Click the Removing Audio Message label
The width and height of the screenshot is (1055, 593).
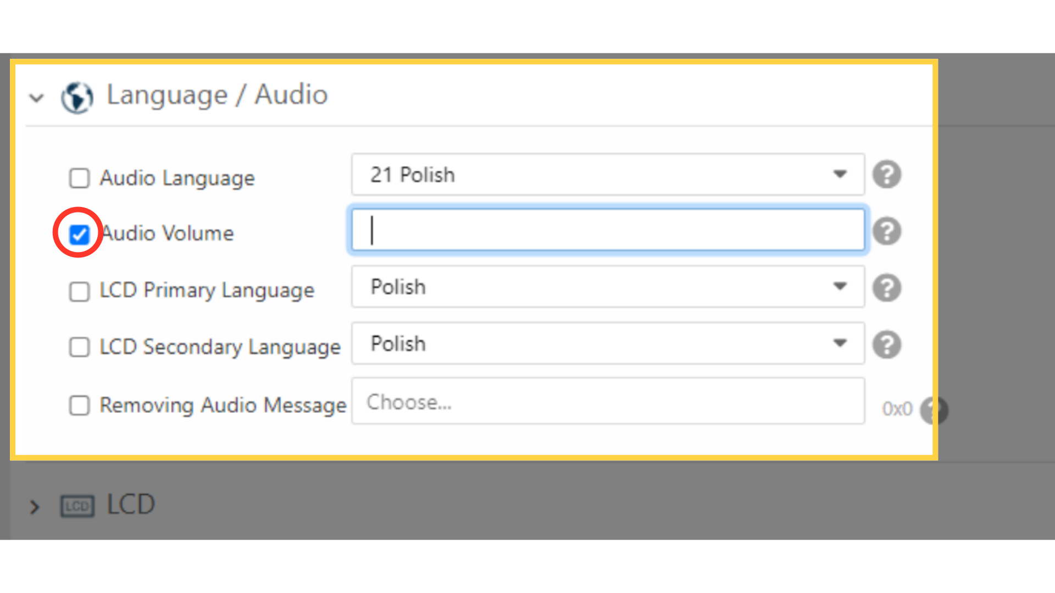[223, 405]
